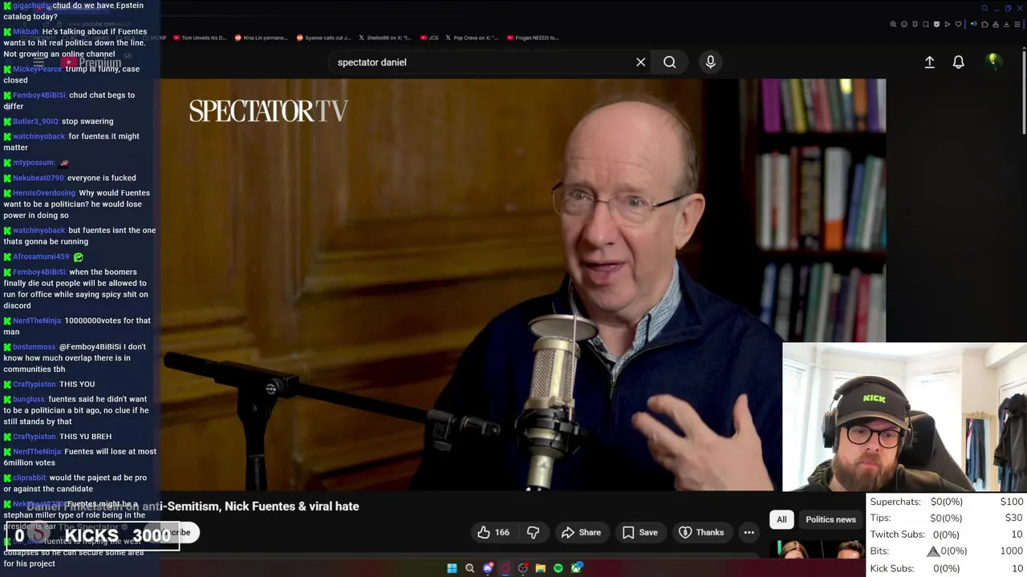Open Xbox app from the taskbar
Image resolution: width=1027 pixels, height=577 pixels.
(577, 568)
